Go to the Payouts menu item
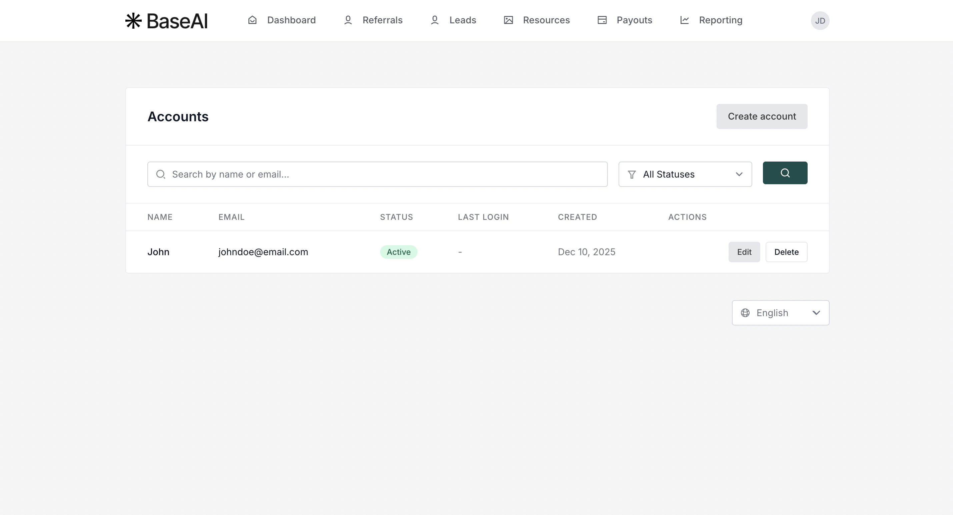 [634, 20]
